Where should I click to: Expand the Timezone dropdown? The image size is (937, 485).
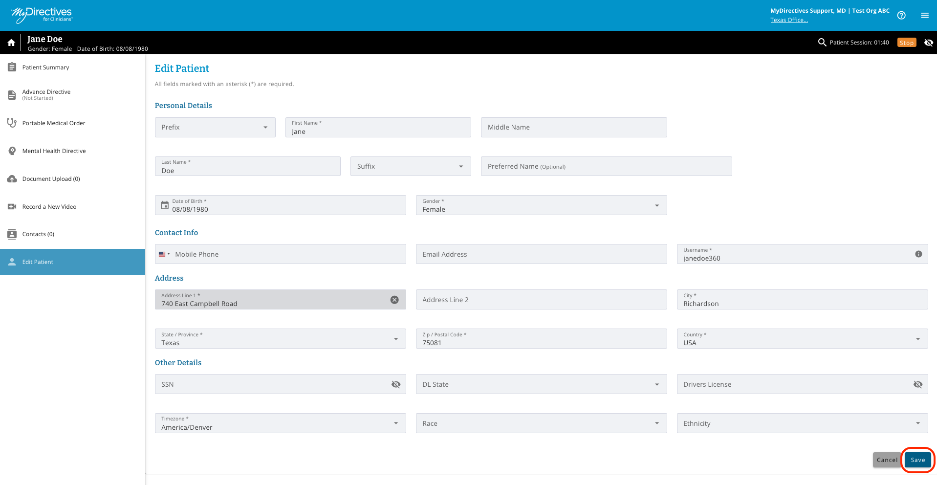pos(280,423)
